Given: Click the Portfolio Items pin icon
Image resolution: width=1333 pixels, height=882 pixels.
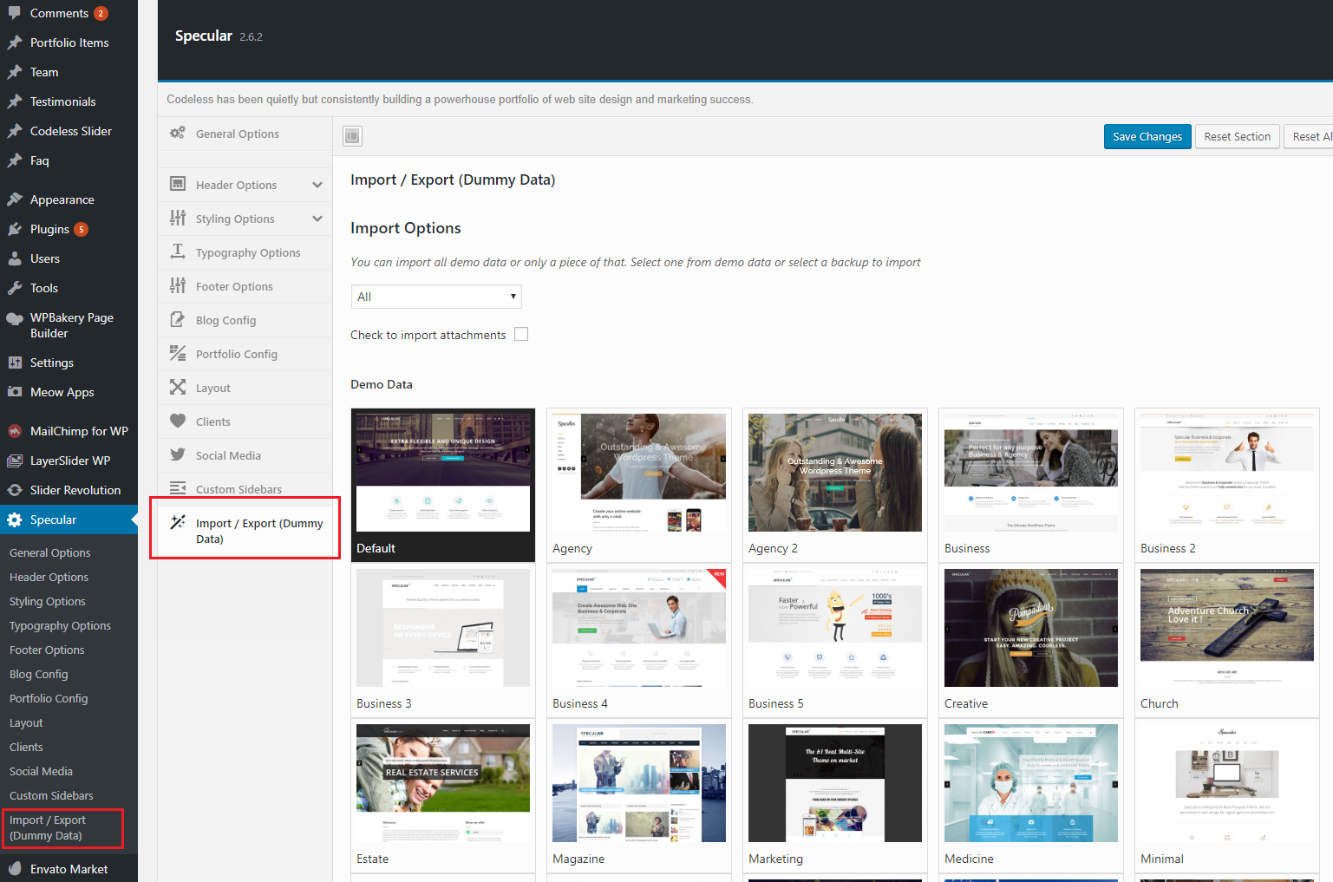Looking at the screenshot, I should tap(15, 42).
